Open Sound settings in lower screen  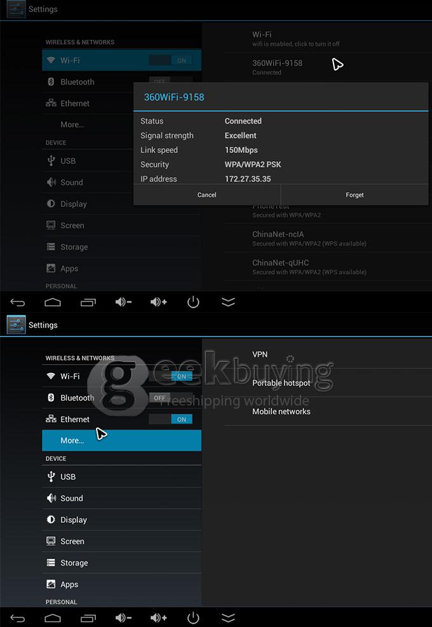click(x=122, y=498)
